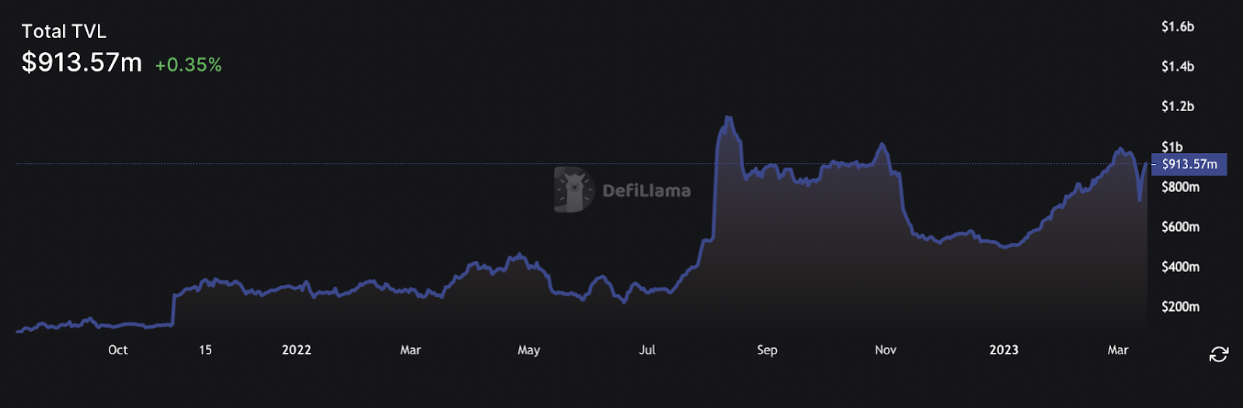This screenshot has height=408, width=1243.
Task: Click the Mar x-axis label after 2022
Action: [x=410, y=350]
